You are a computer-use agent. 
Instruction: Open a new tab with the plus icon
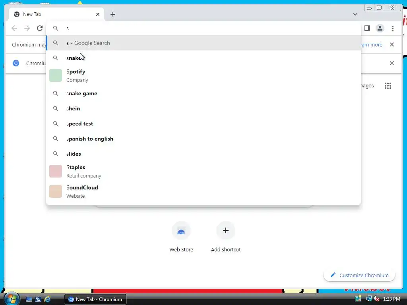click(112, 14)
